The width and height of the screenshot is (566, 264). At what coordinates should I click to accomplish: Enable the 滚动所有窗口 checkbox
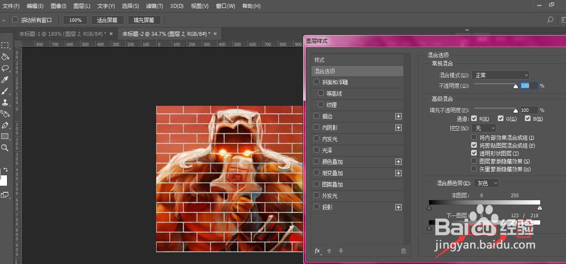15,20
